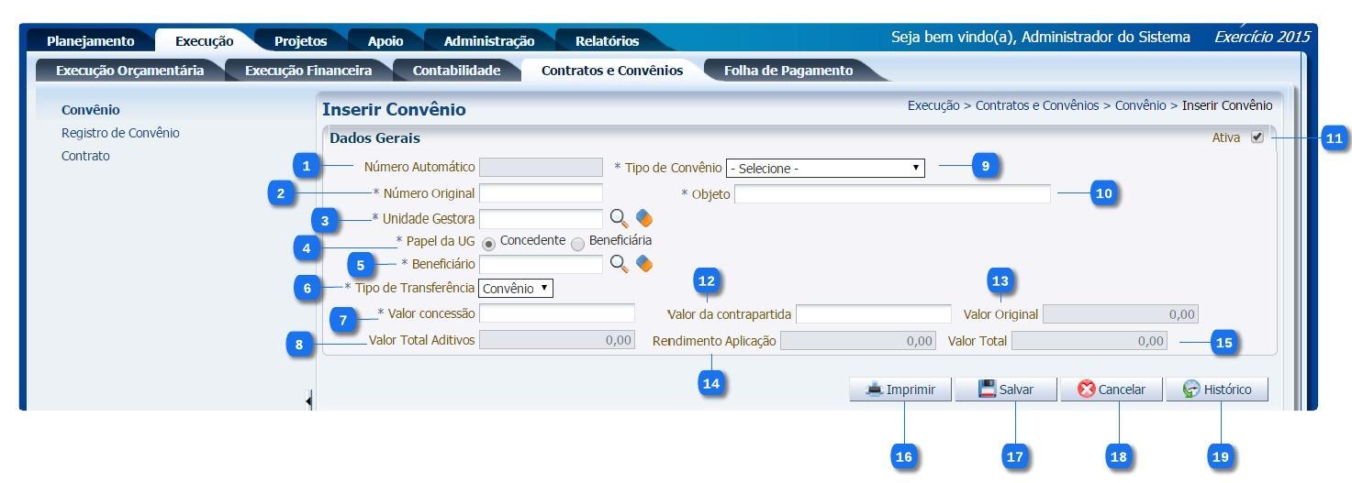The image size is (1352, 483).
Task: Expand the Tipo de Transferência dropdown
Action: [x=516, y=289]
